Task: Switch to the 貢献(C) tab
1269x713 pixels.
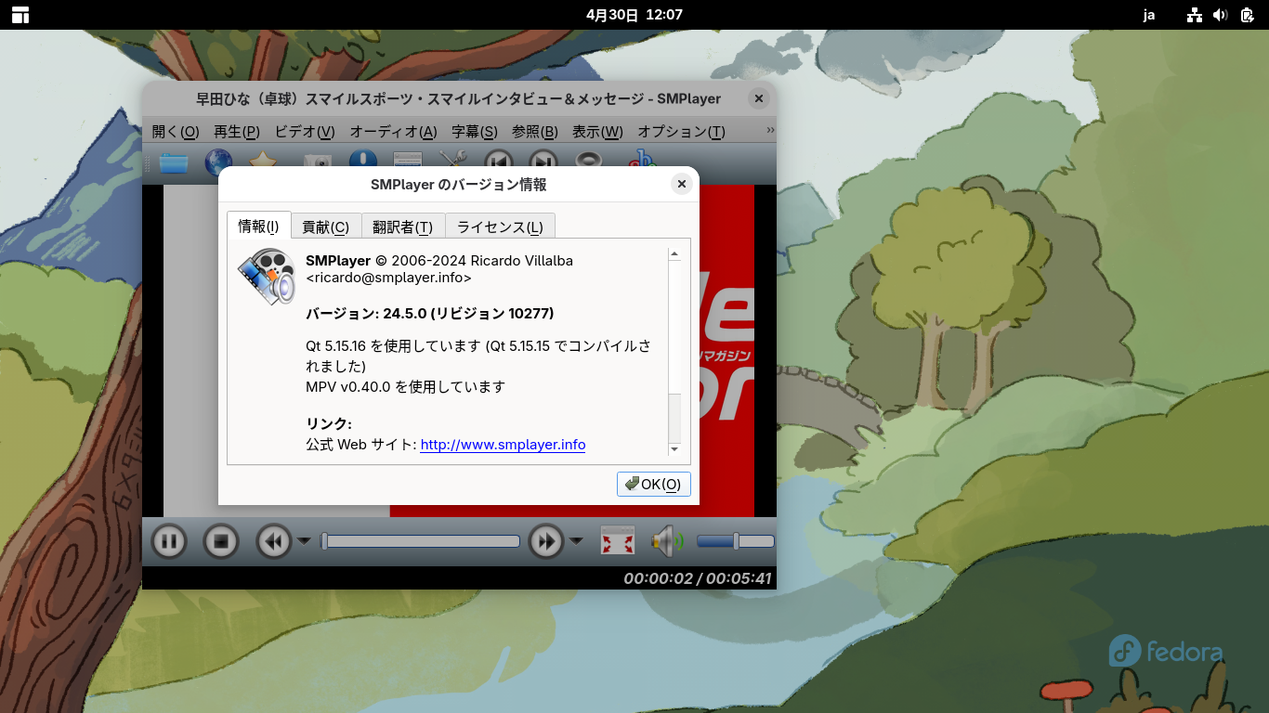Action: point(325,227)
